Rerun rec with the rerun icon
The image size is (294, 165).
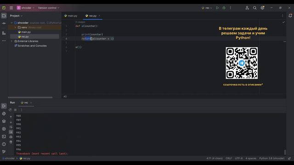(x=10, y=110)
